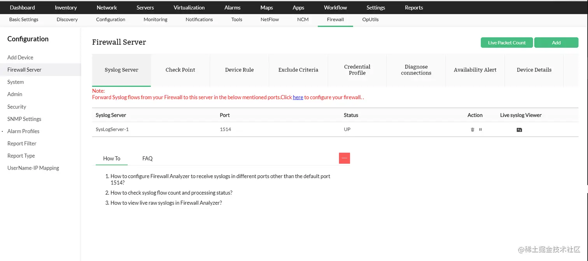Pause SysLogServer-1 with the pause icon
Image resolution: width=588 pixels, height=261 pixels.
[x=480, y=129]
